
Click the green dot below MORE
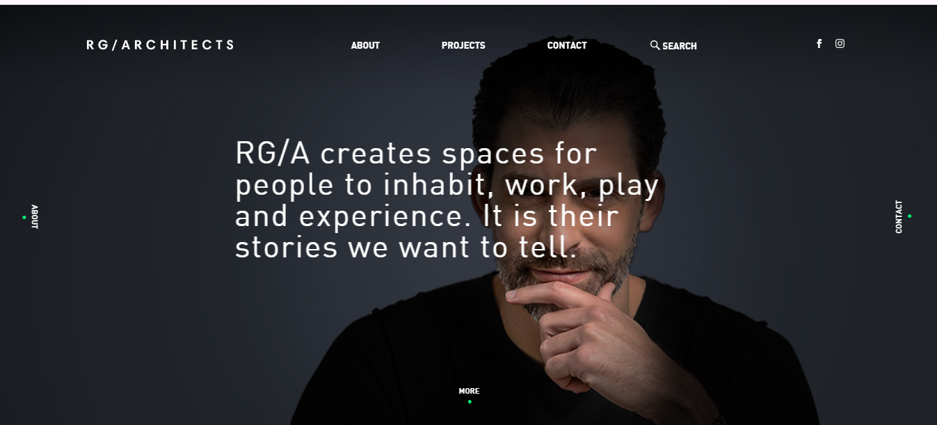(x=470, y=401)
